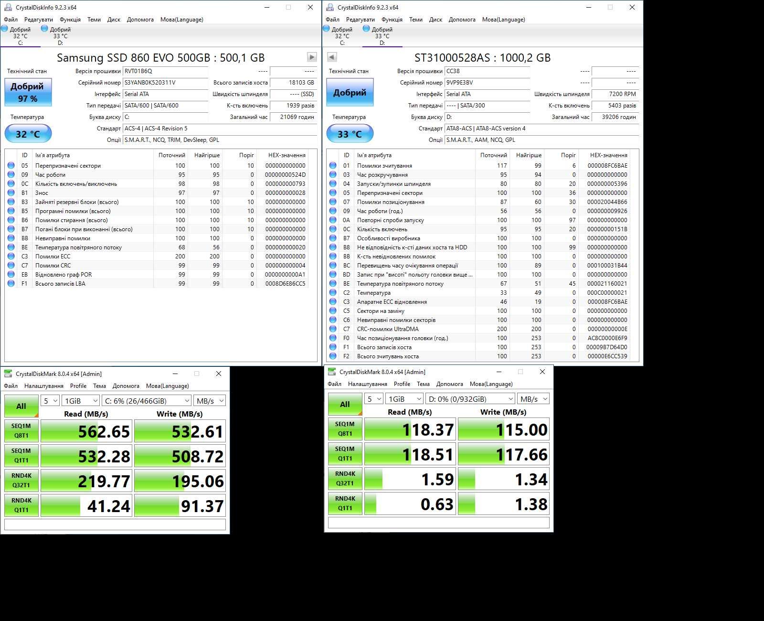The width and height of the screenshot is (764, 621).
Task: Run RND4K Q1T1 test in D: CrystalDiskMark
Action: [x=345, y=503]
